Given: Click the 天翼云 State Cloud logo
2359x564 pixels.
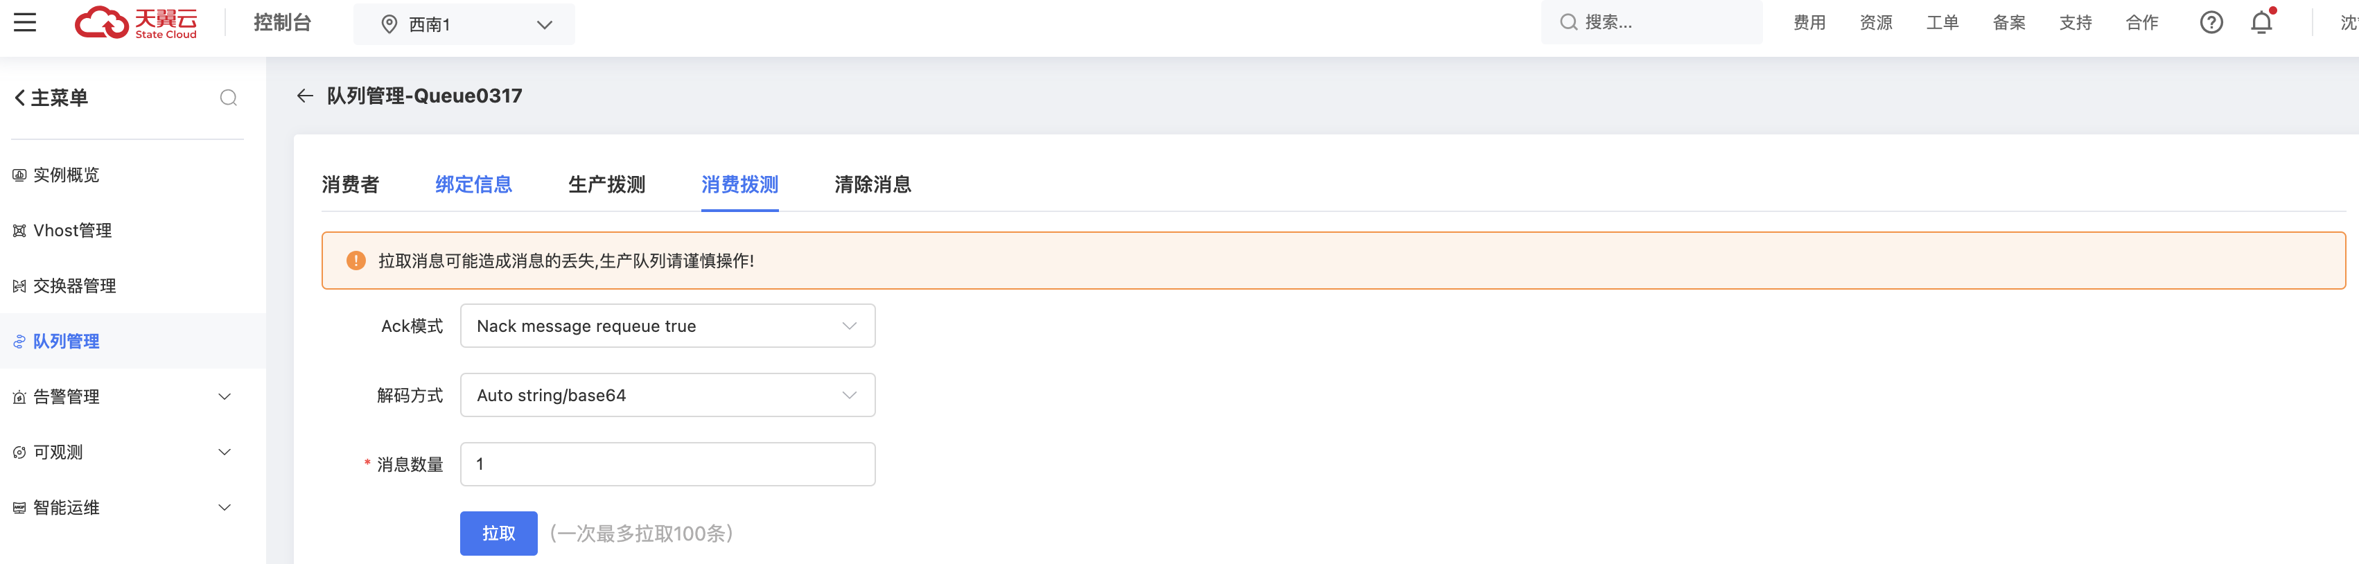Looking at the screenshot, I should [136, 22].
